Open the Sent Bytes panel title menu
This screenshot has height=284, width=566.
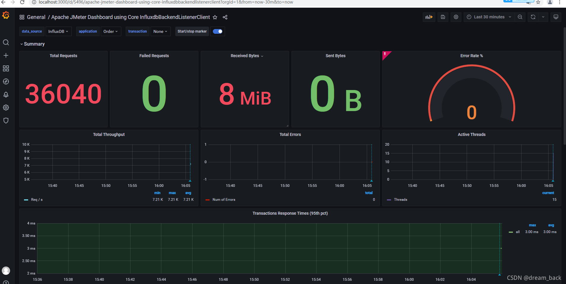(336, 56)
